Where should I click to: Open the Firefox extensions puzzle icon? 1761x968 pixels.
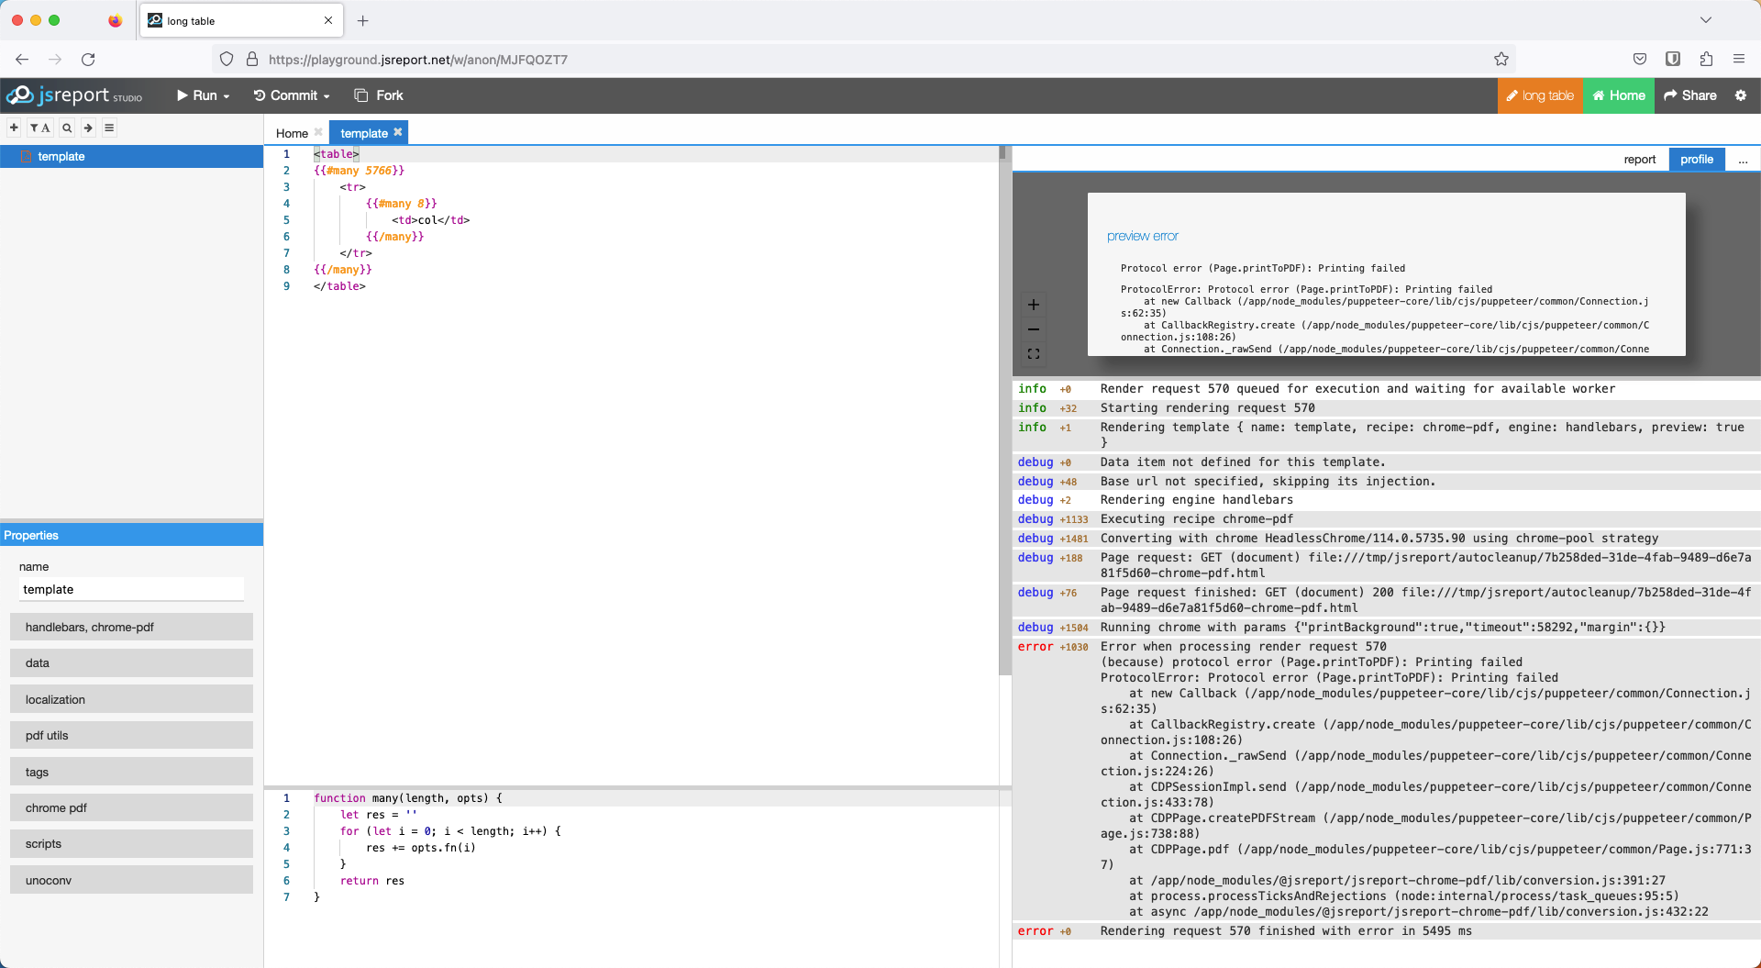click(1706, 59)
